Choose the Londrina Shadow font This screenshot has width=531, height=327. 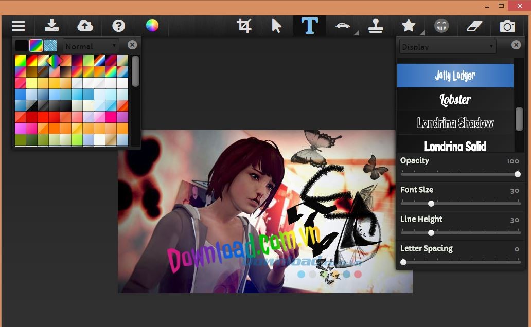[455, 123]
